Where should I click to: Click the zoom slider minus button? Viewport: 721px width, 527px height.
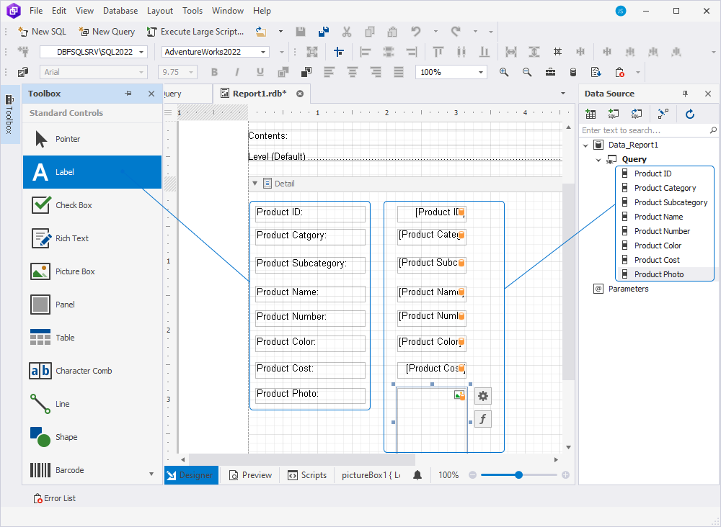(x=473, y=475)
